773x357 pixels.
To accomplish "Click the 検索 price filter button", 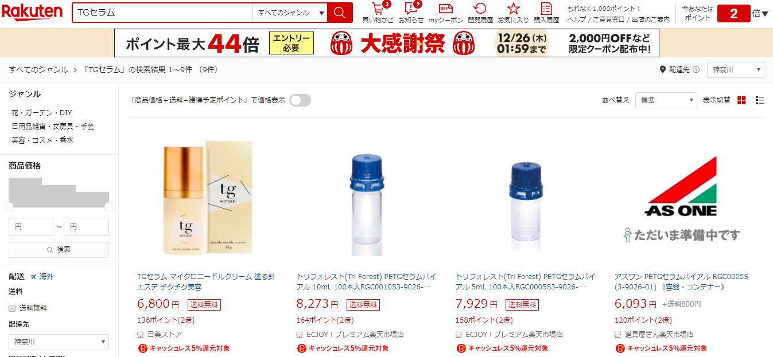I will click(59, 250).
